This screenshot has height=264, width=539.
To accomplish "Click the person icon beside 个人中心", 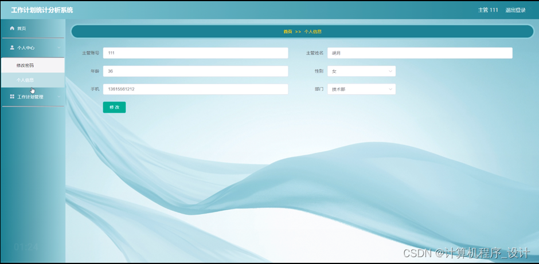I will tap(12, 48).
